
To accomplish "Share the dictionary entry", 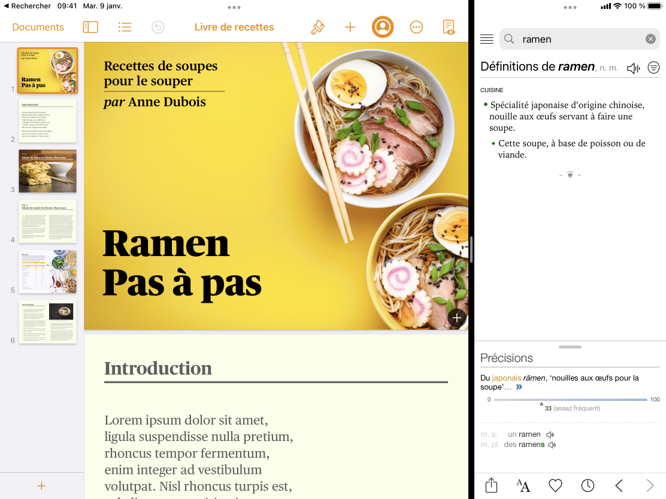I will tap(491, 485).
